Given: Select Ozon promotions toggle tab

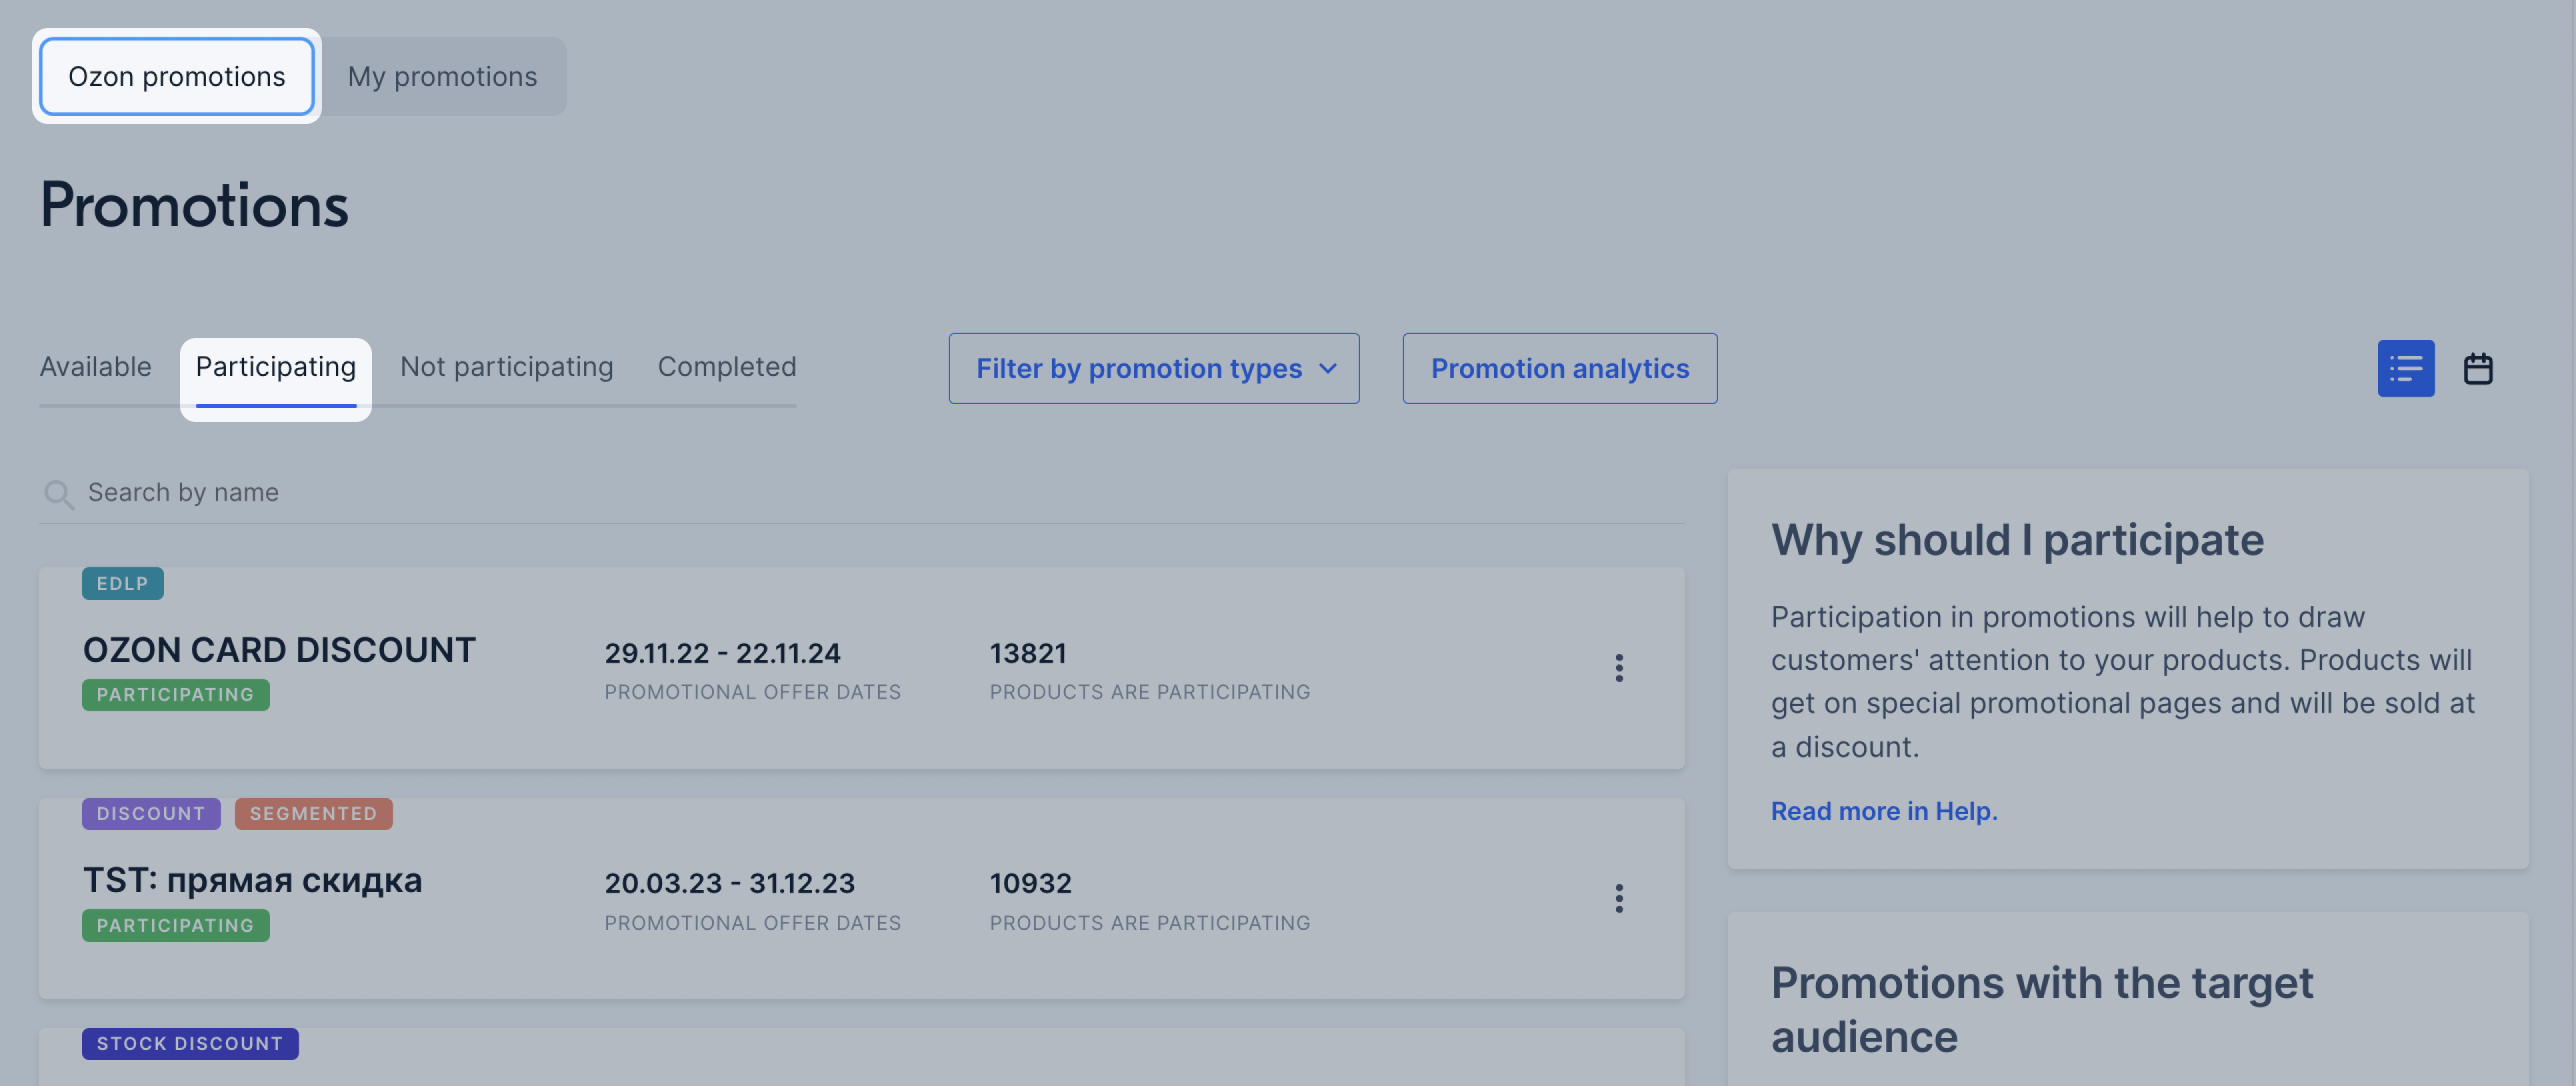Looking at the screenshot, I should point(177,77).
